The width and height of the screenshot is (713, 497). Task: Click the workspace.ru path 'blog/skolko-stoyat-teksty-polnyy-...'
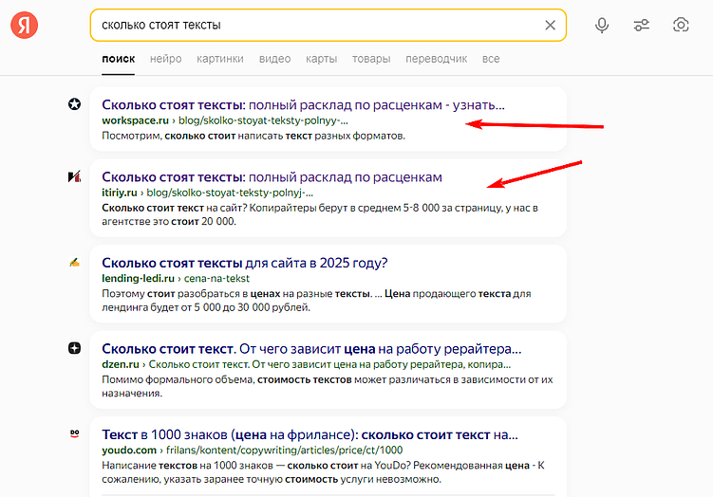point(263,120)
